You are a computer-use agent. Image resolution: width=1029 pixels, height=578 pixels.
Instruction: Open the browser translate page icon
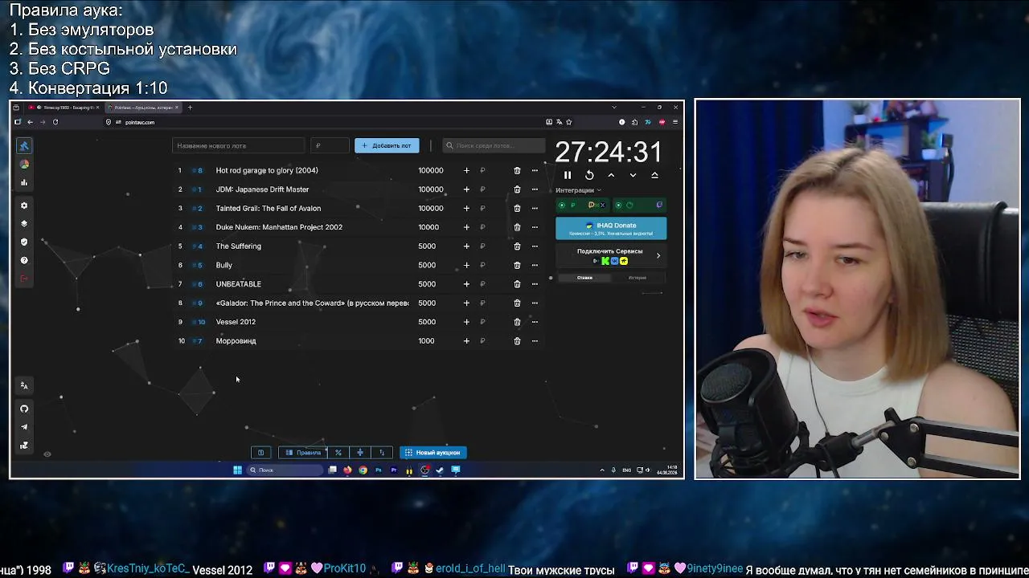point(559,122)
